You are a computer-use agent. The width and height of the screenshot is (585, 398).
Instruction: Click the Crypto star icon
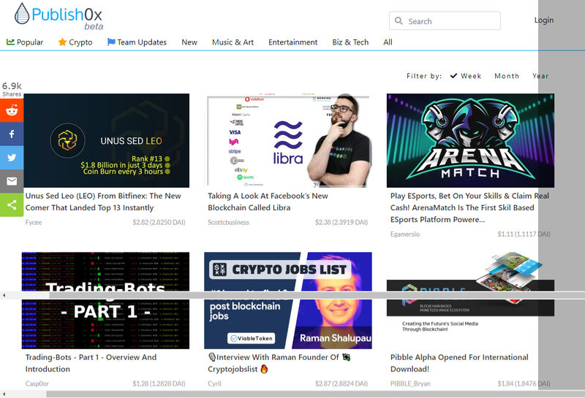pos(62,42)
